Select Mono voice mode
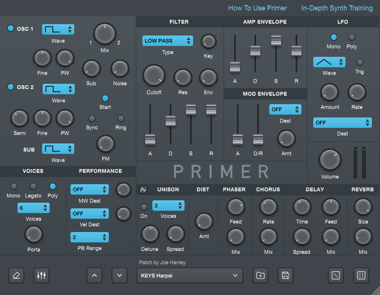This screenshot has width=380, height=295. click(x=14, y=187)
